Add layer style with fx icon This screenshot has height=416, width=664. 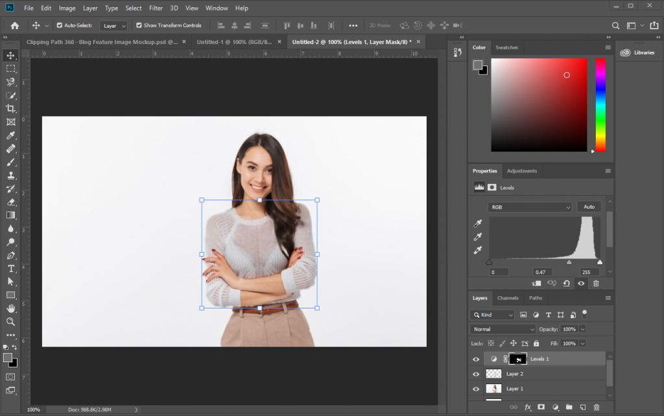click(528, 407)
